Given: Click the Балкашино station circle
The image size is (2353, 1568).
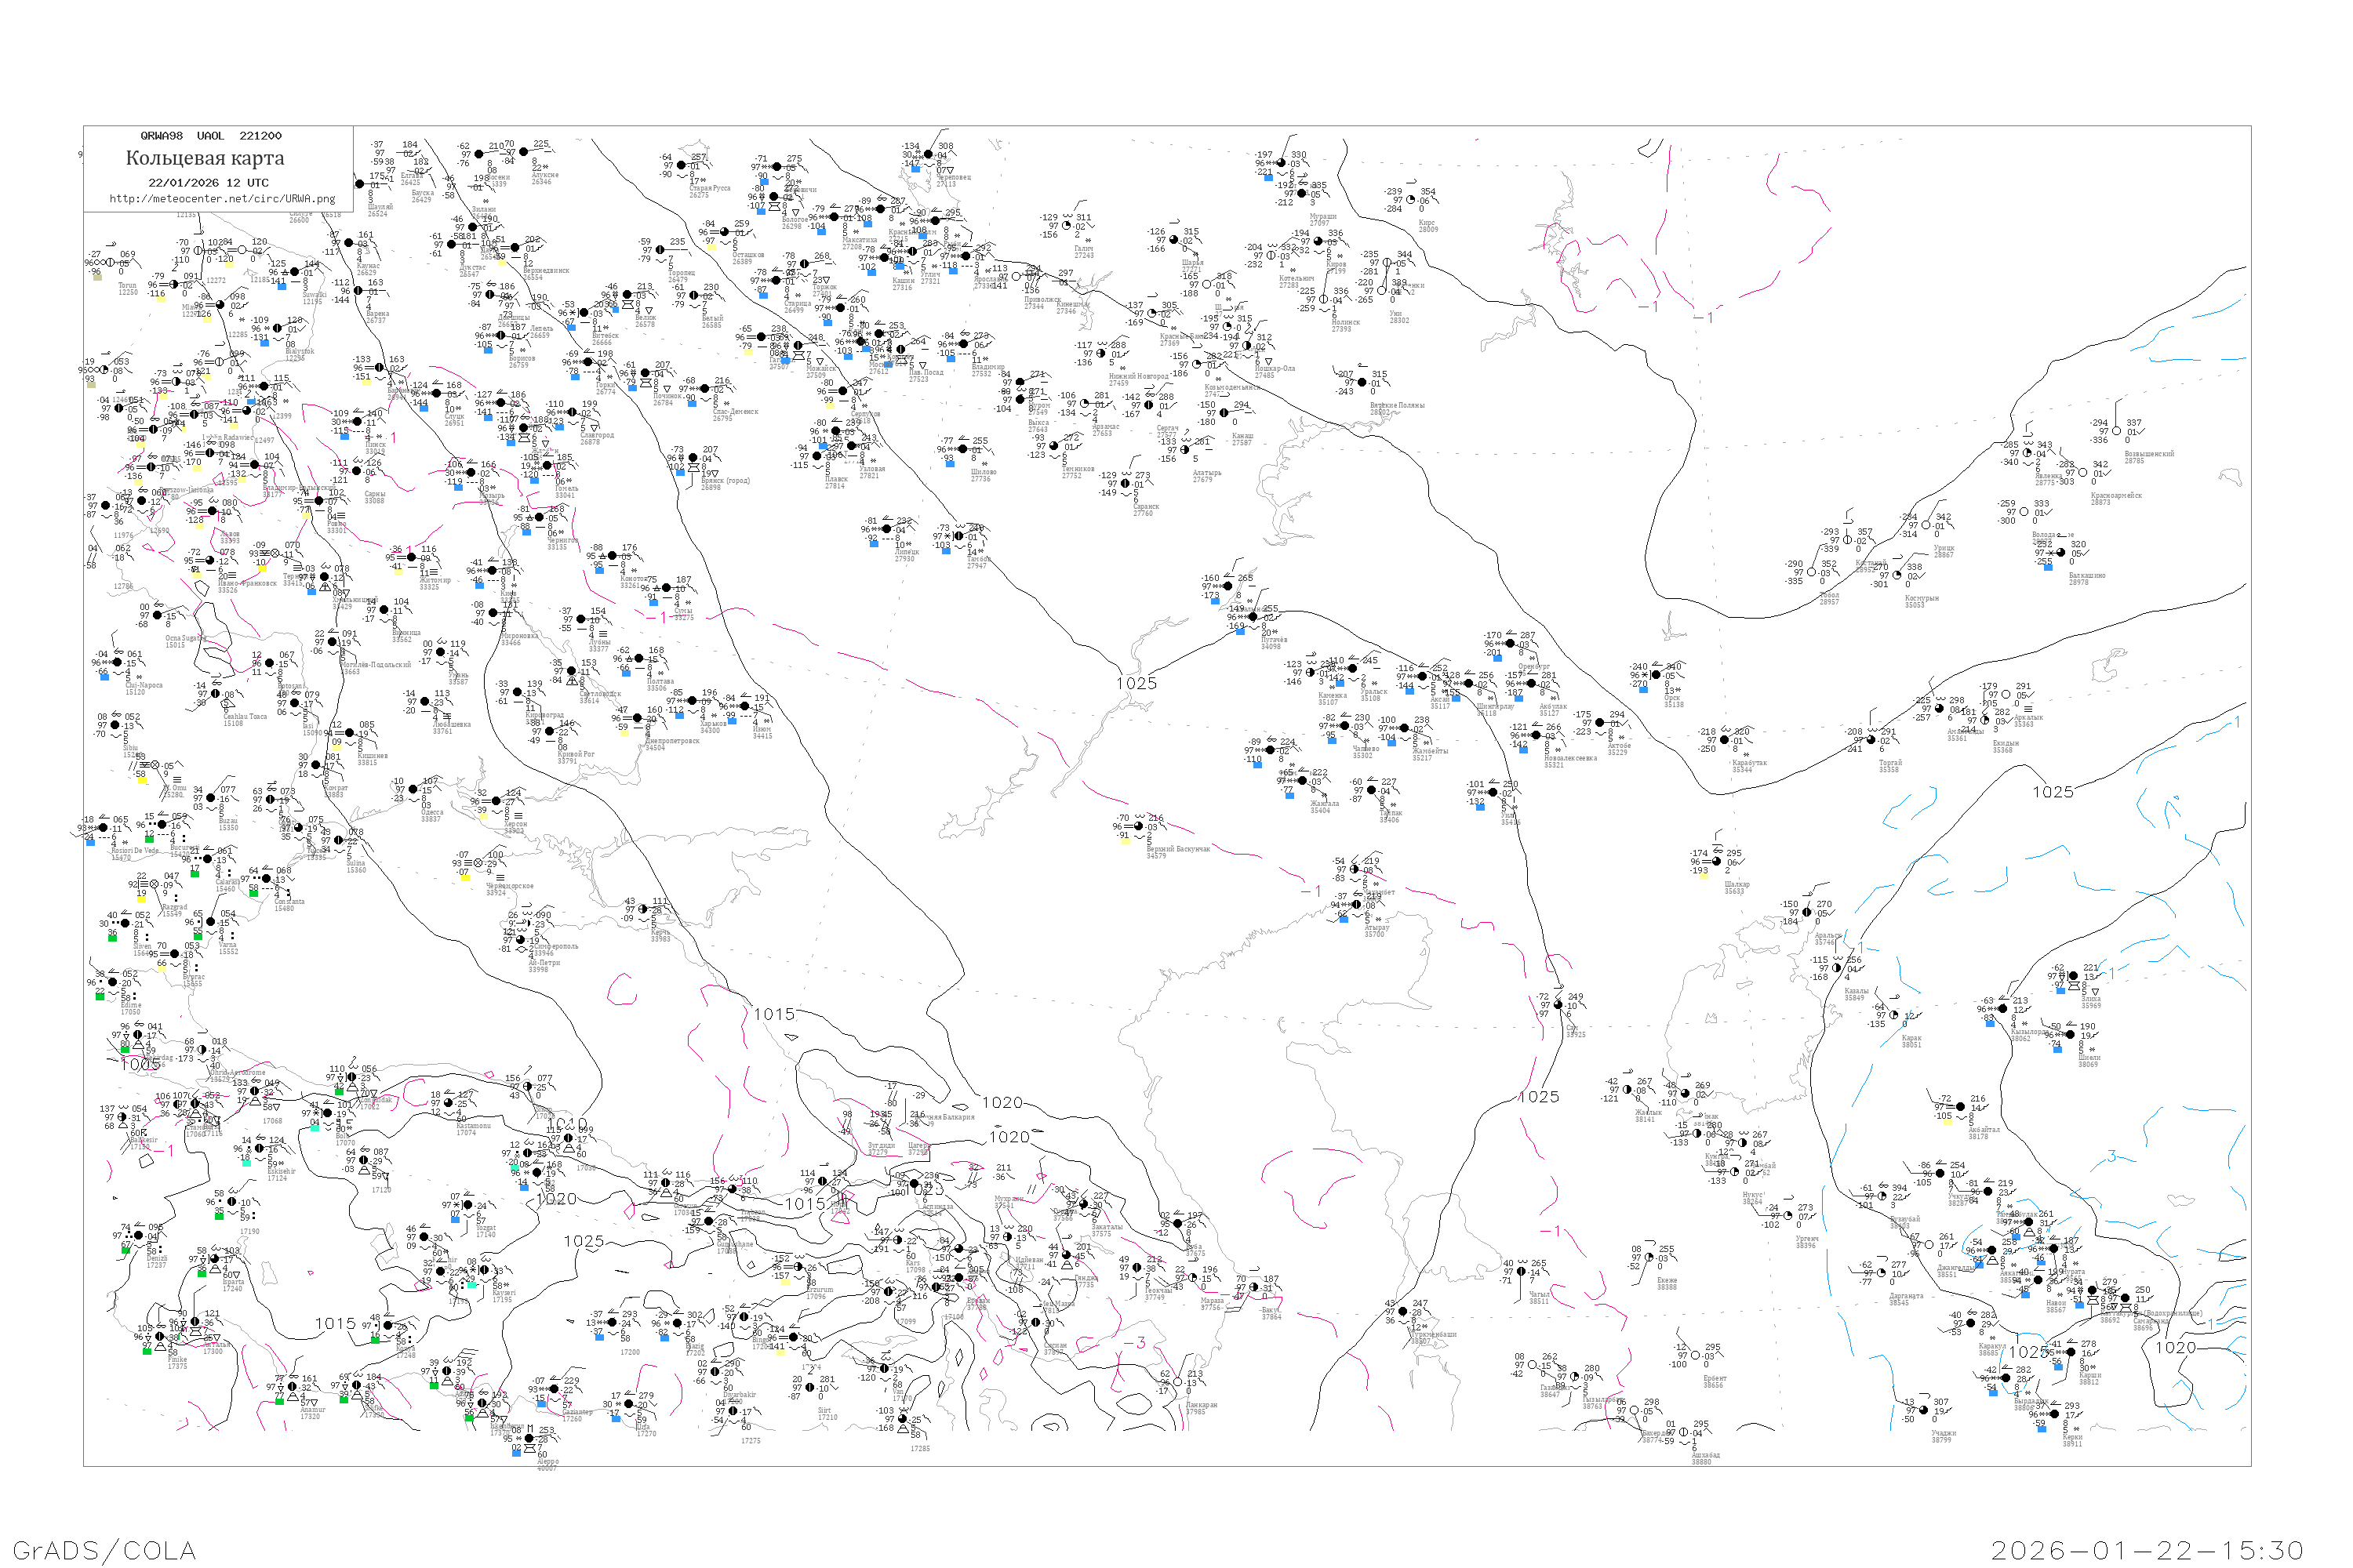Looking at the screenshot, I should (x=2061, y=553).
